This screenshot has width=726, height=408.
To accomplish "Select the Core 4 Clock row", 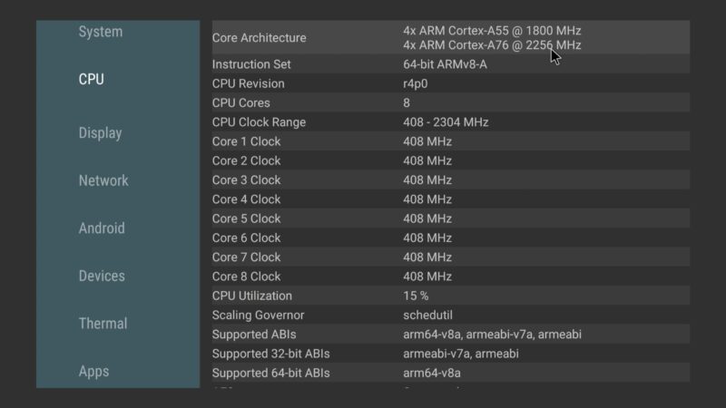I will click(450, 199).
